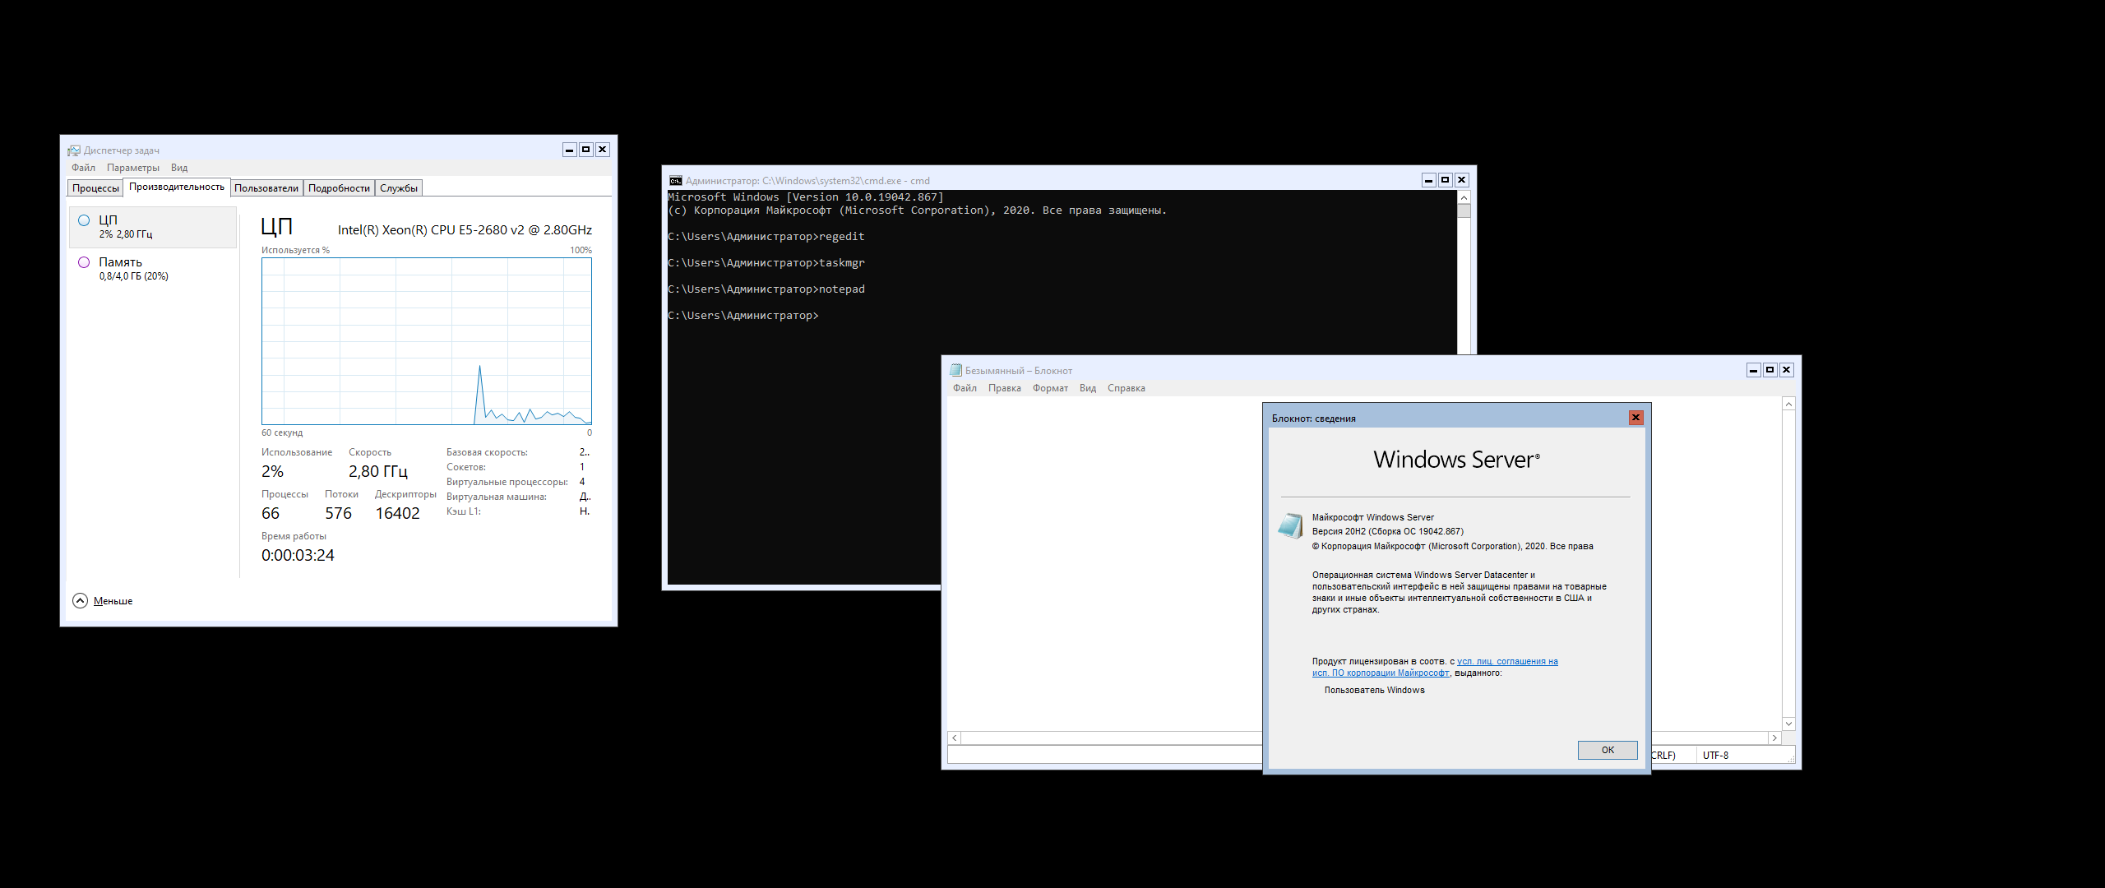Open Формат menu in Notepad

click(x=1050, y=388)
